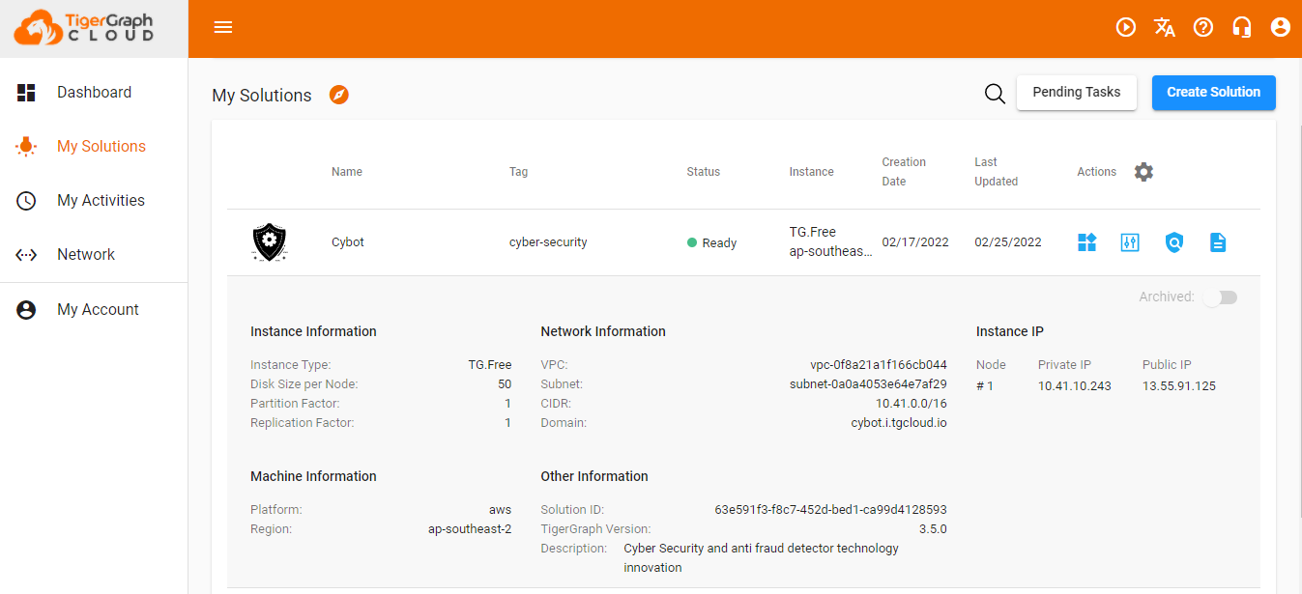Open search with the magnifier icon
Screen dimensions: 1302x594
(995, 94)
